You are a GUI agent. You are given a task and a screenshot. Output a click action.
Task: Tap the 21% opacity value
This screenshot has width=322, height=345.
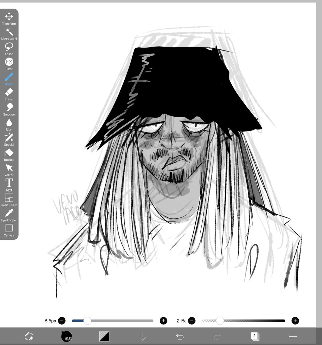(181, 321)
